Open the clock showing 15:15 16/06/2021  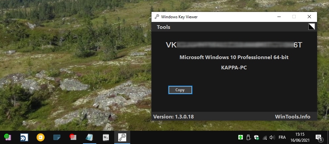tap(300, 137)
